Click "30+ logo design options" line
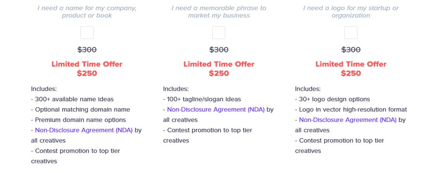The image size is (434, 173). [332, 99]
